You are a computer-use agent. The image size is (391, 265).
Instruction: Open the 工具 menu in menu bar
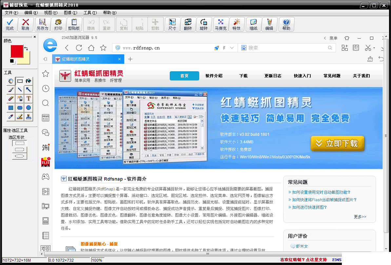click(x=90, y=13)
